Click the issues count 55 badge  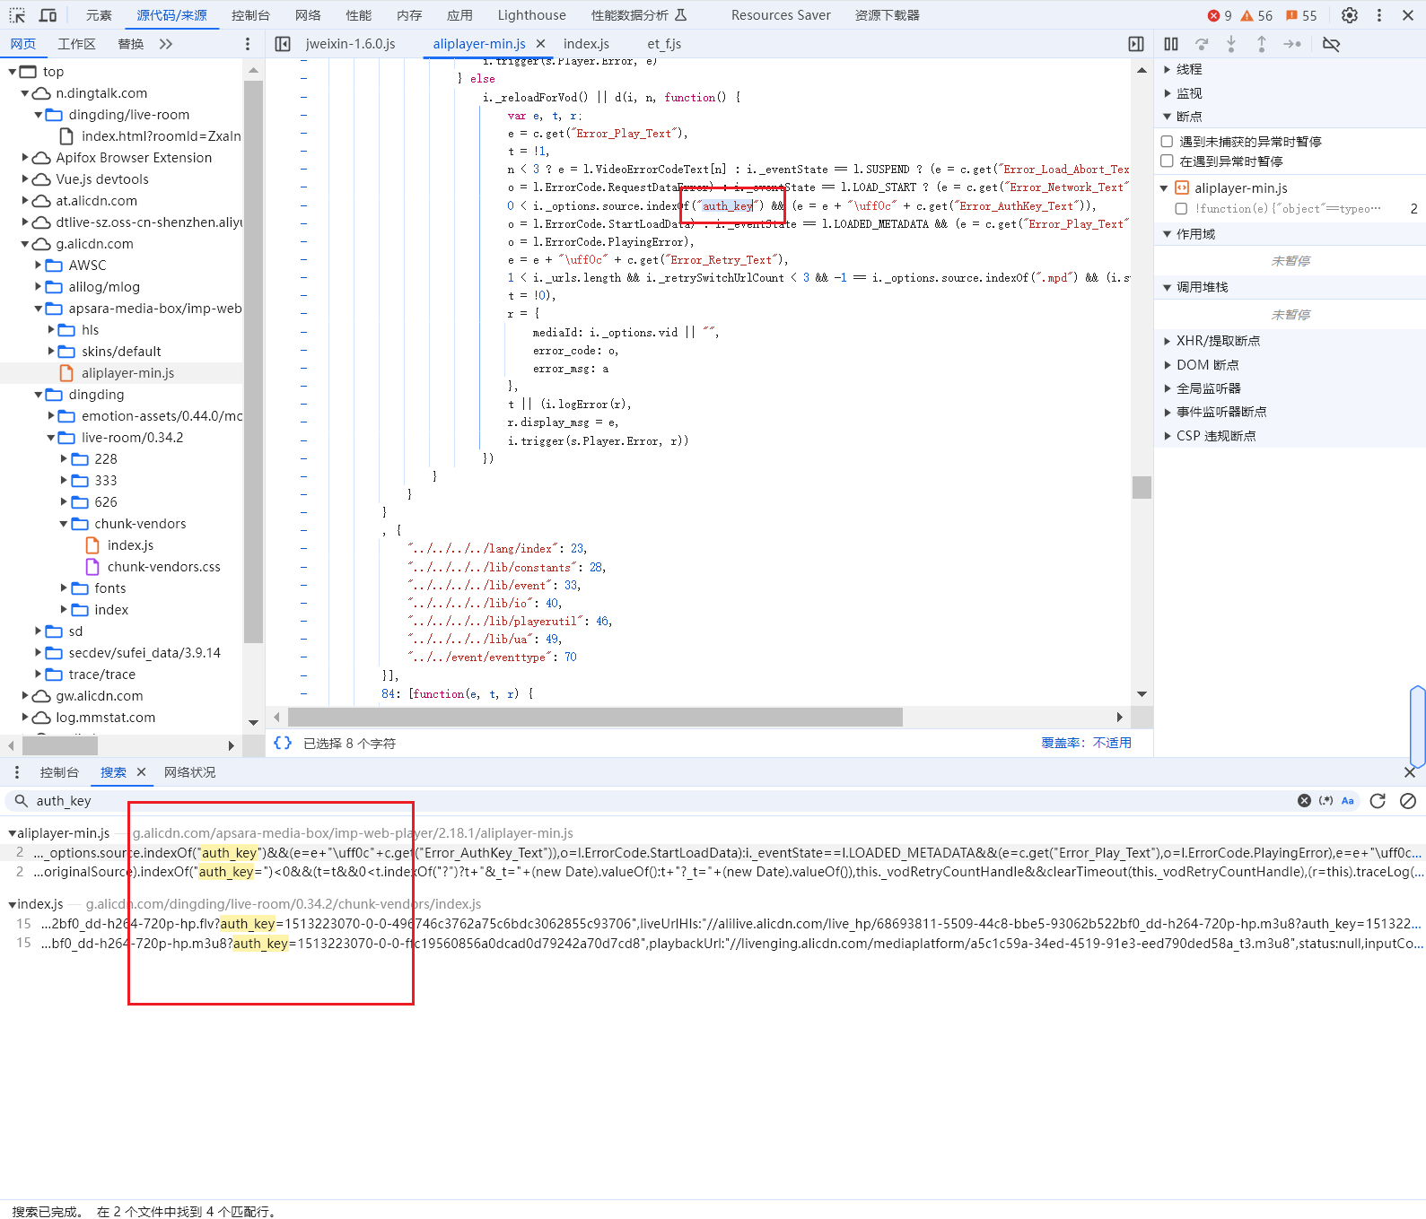pos(1301,15)
